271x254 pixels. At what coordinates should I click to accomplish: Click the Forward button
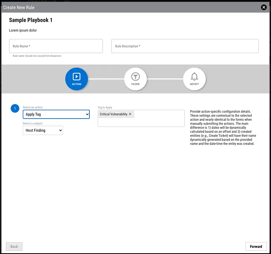[256, 247]
